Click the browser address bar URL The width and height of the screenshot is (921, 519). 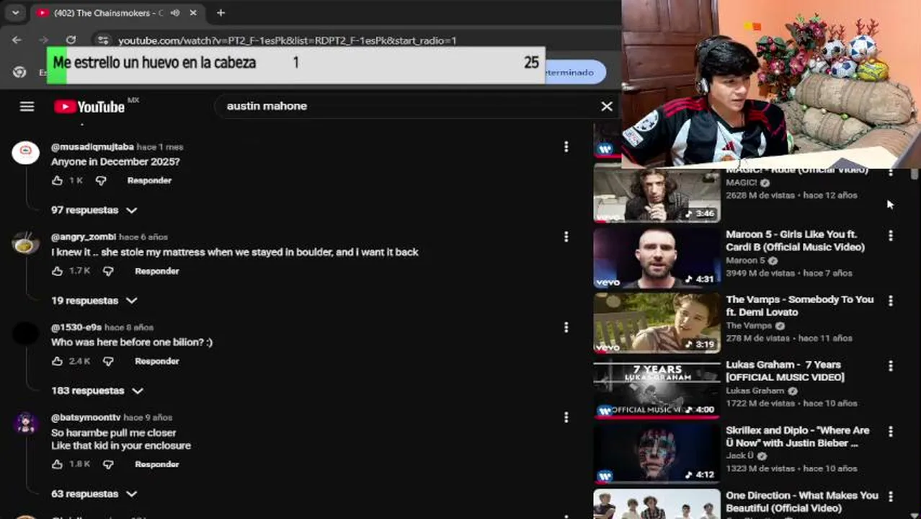click(288, 41)
